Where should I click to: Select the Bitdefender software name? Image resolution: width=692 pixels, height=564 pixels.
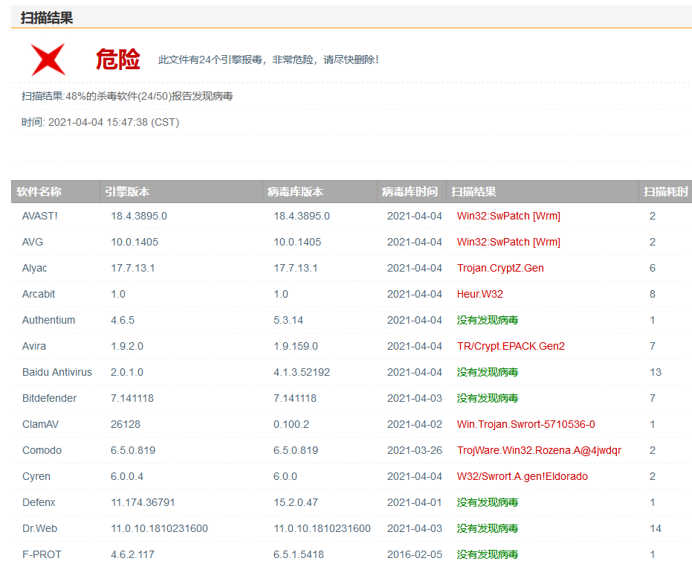(x=49, y=398)
